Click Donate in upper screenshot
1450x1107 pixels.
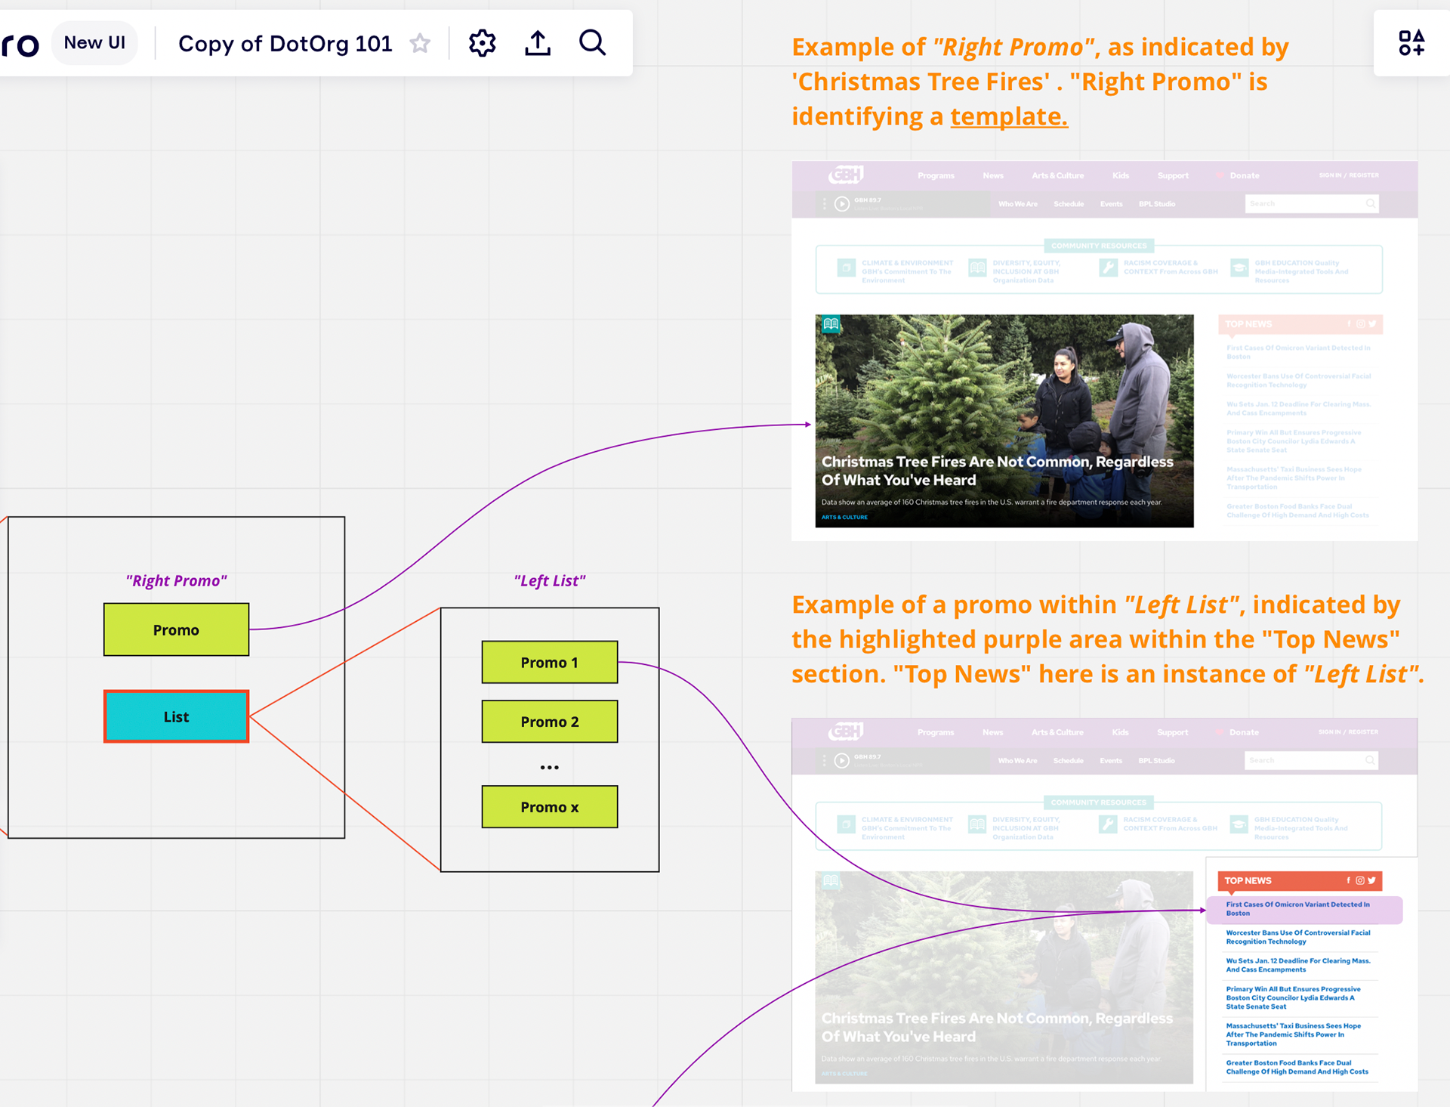pos(1244,175)
